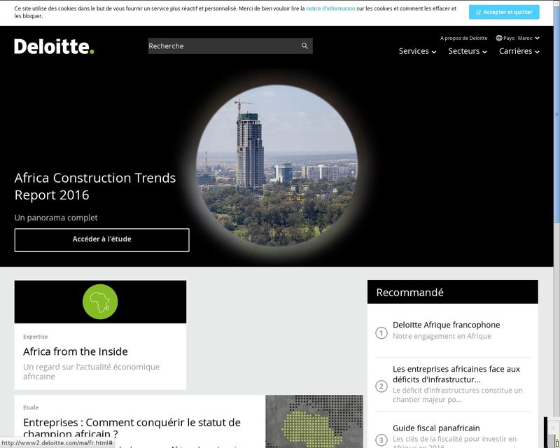Open the Services menu
The image size is (560, 448).
pos(417,51)
